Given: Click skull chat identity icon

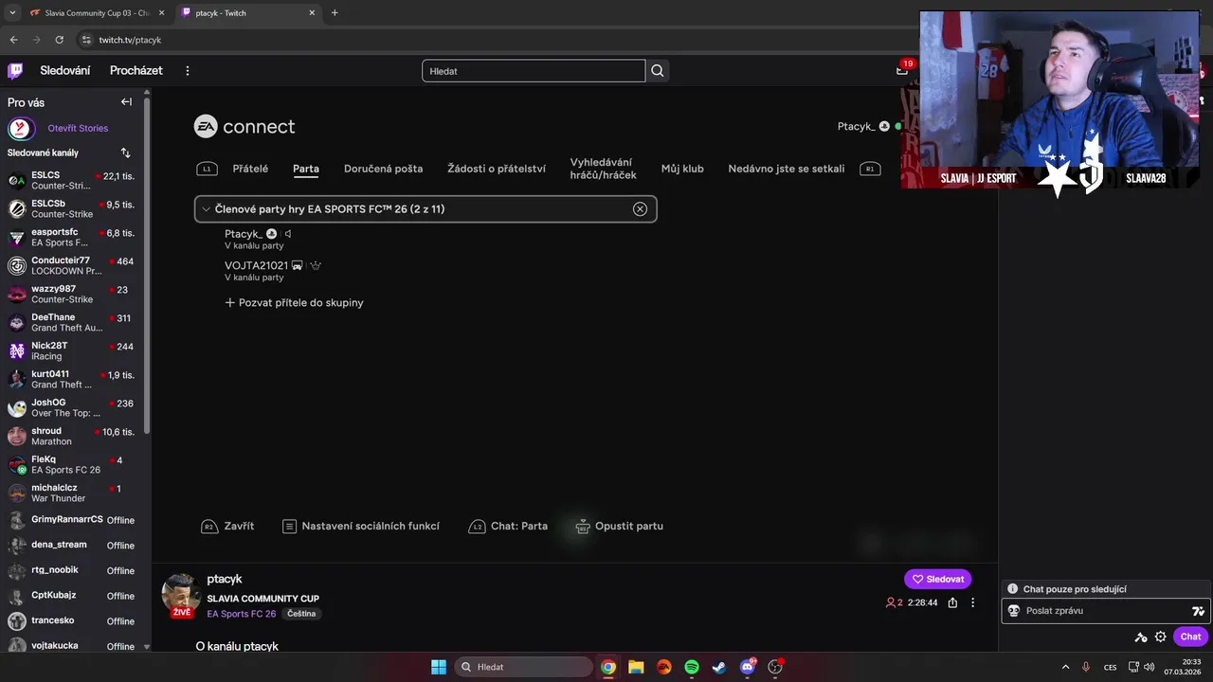Looking at the screenshot, I should (1013, 611).
